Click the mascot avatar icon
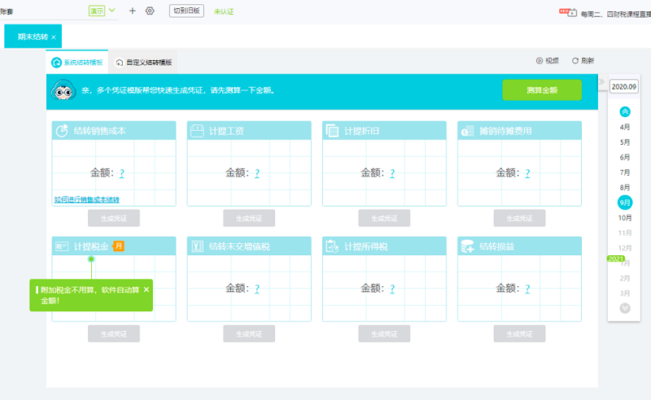This screenshot has width=651, height=400. click(x=63, y=90)
